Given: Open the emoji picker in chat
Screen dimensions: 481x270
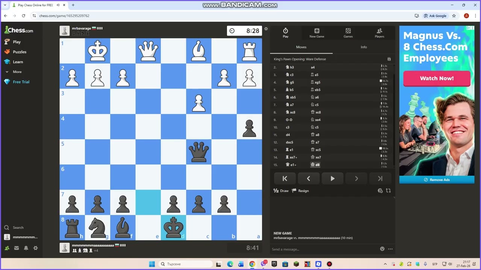Looking at the screenshot, I should coord(383,249).
